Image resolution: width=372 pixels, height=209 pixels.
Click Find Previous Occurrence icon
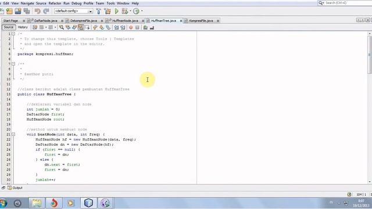[x=68, y=27]
